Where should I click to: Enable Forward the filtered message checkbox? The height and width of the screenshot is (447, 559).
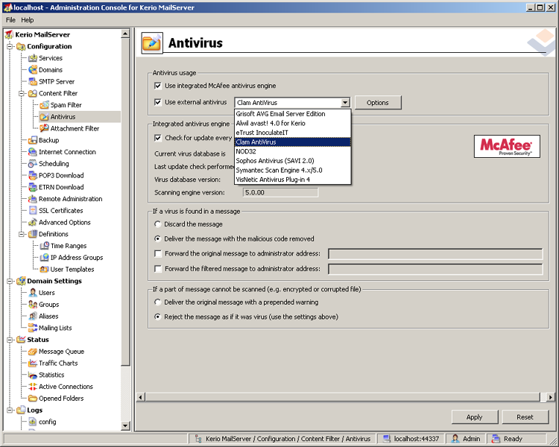157,269
